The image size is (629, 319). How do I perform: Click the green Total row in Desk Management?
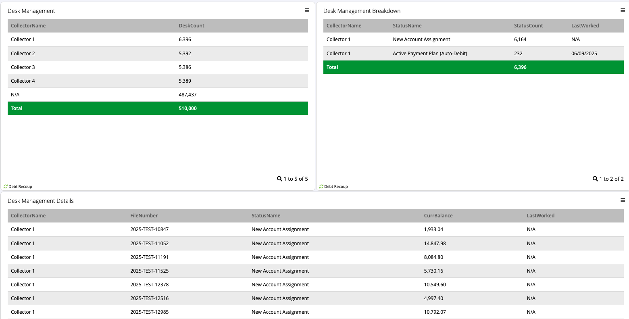tap(157, 108)
